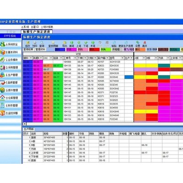The height and width of the screenshot is (183, 183).
Task: Click the green 倒角 color legend swatch
Action: tap(106, 49)
